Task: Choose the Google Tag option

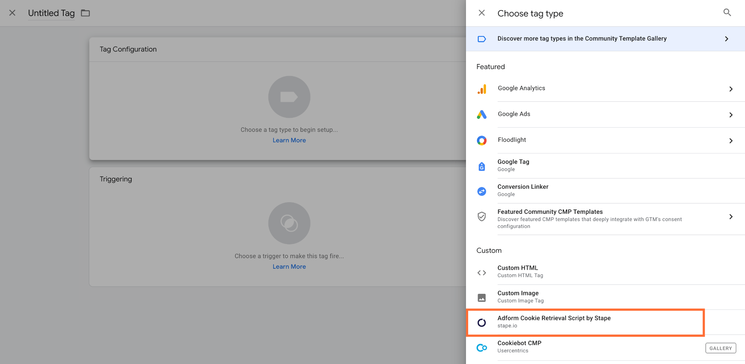Action: click(x=605, y=166)
